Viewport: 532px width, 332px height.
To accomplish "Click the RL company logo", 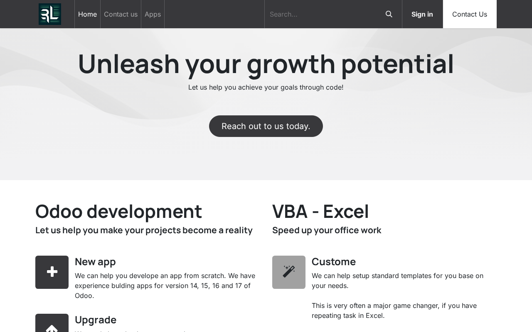I will pos(50,14).
